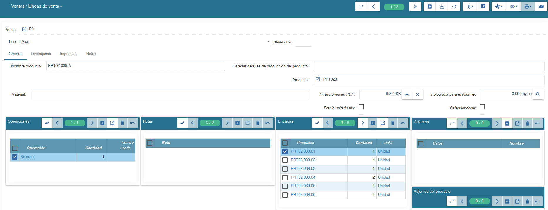Enable the Precio unitario fijo checkbox

point(361,107)
